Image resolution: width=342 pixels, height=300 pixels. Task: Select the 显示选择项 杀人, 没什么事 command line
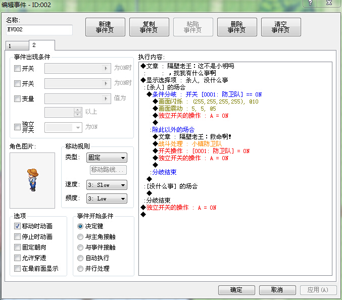click(x=184, y=80)
